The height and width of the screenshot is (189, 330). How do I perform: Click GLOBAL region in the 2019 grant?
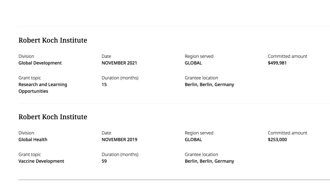pyautogui.click(x=193, y=140)
